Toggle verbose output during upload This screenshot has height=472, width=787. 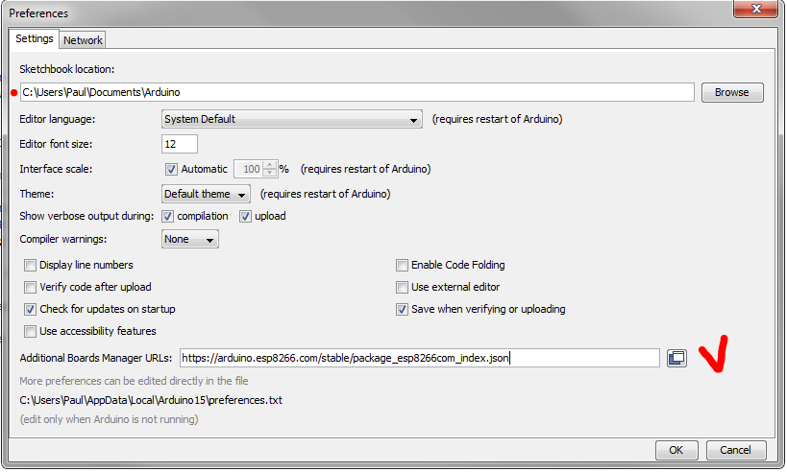point(245,217)
